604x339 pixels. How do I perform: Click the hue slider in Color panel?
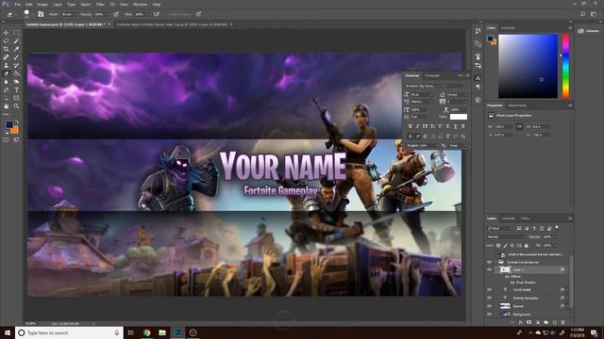click(565, 66)
